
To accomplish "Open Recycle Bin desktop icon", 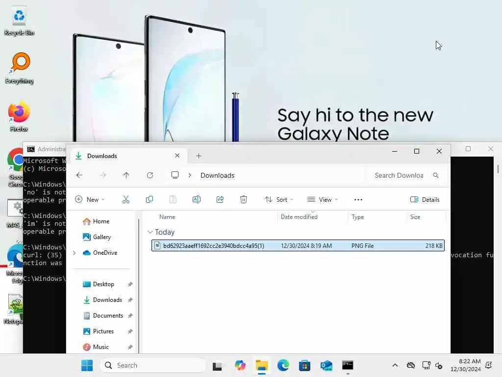I will [19, 21].
